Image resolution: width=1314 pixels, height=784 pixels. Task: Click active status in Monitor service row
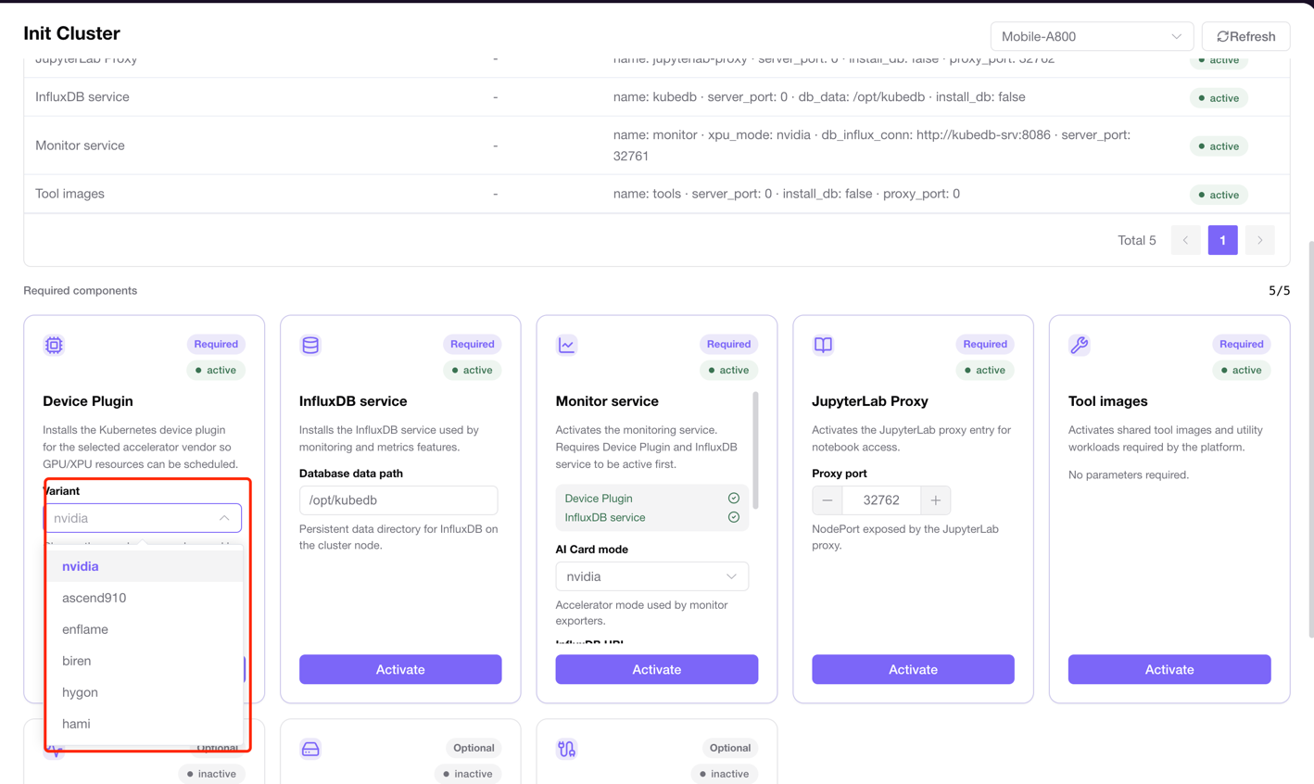point(1219,146)
